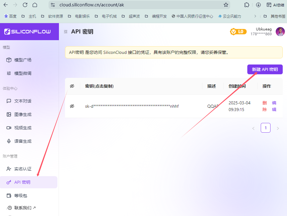The image size is (287, 216).
Task: Open 图像生成 in sidebar
Action: click(19, 114)
